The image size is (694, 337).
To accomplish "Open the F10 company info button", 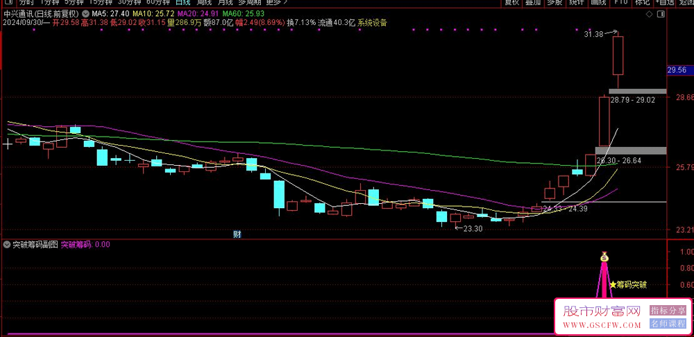I will pos(620,2).
